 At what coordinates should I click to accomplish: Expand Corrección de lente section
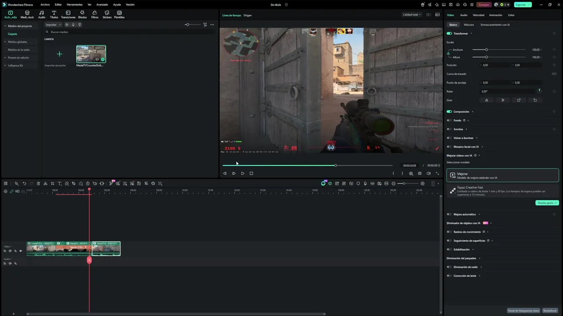point(479,276)
